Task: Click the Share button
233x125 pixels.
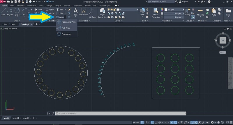Action: (50, 2)
